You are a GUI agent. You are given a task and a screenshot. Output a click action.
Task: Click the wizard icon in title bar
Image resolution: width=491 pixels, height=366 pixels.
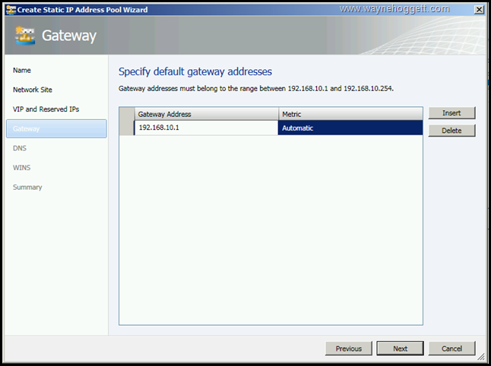(x=11, y=10)
